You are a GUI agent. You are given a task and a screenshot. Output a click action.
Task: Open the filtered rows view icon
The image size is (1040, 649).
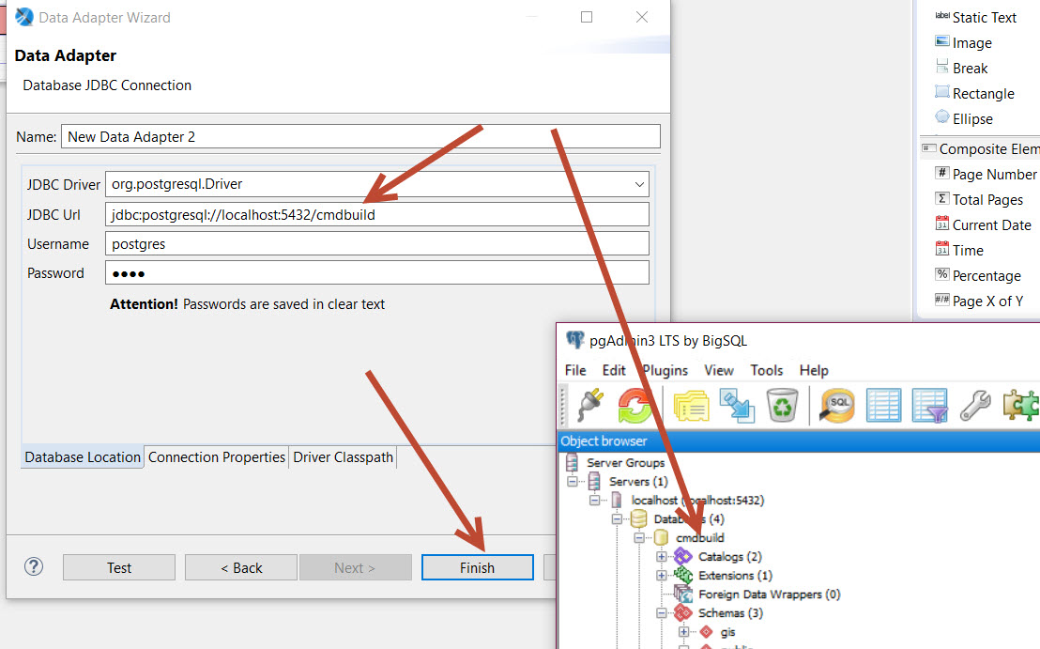[930, 405]
